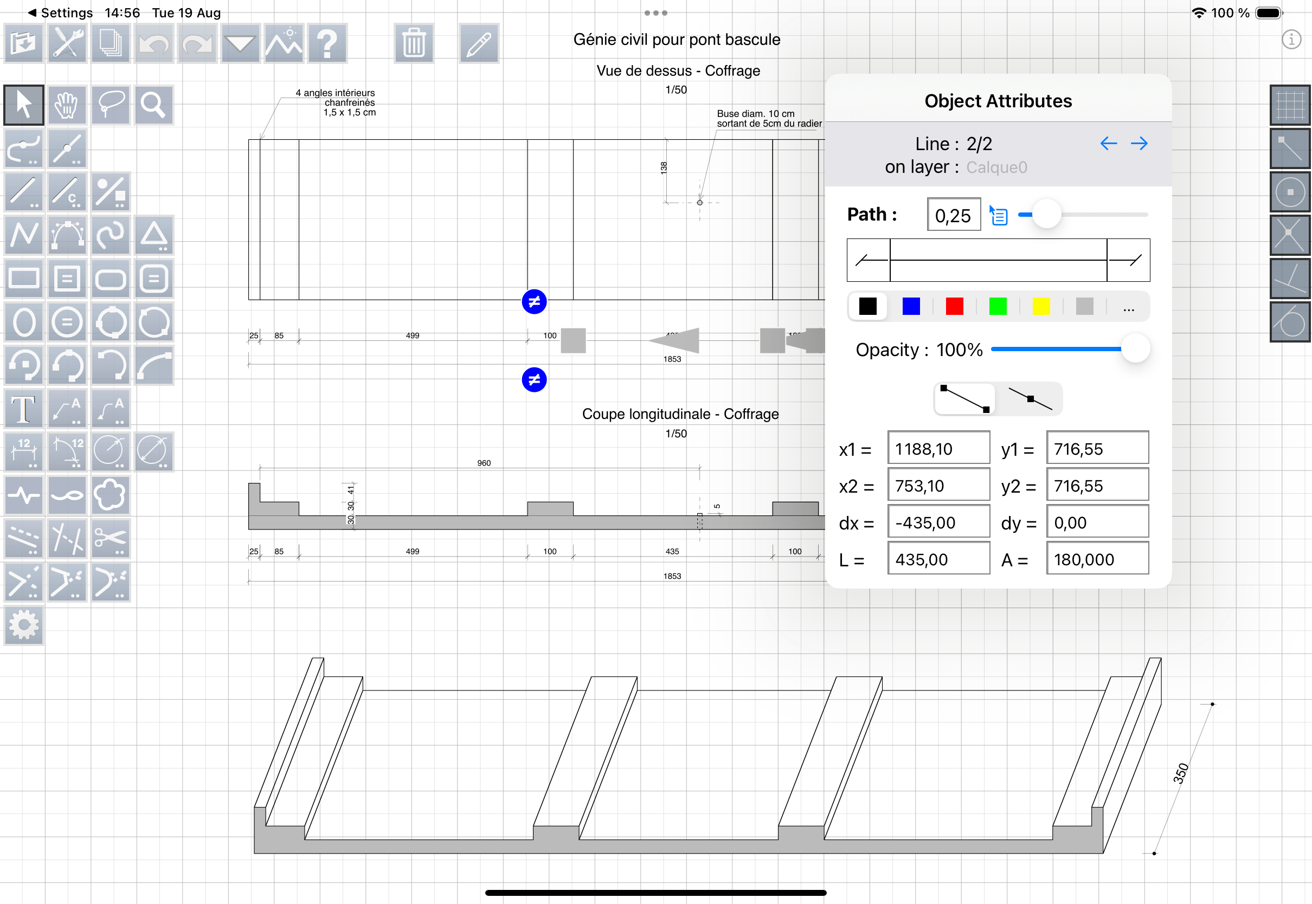The image size is (1312, 904).
Task: Select the rectangle drawing tool
Action: click(23, 278)
